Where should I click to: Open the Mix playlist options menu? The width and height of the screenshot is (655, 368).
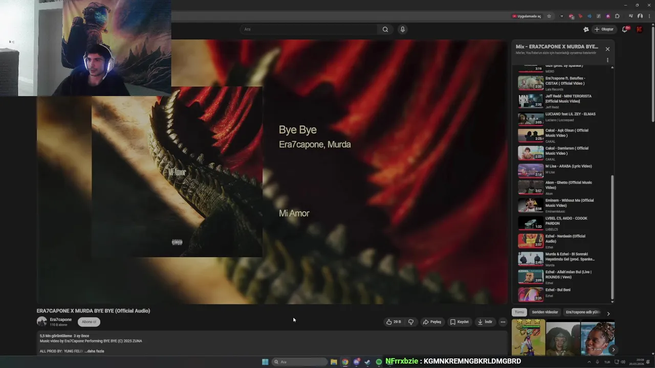607,60
